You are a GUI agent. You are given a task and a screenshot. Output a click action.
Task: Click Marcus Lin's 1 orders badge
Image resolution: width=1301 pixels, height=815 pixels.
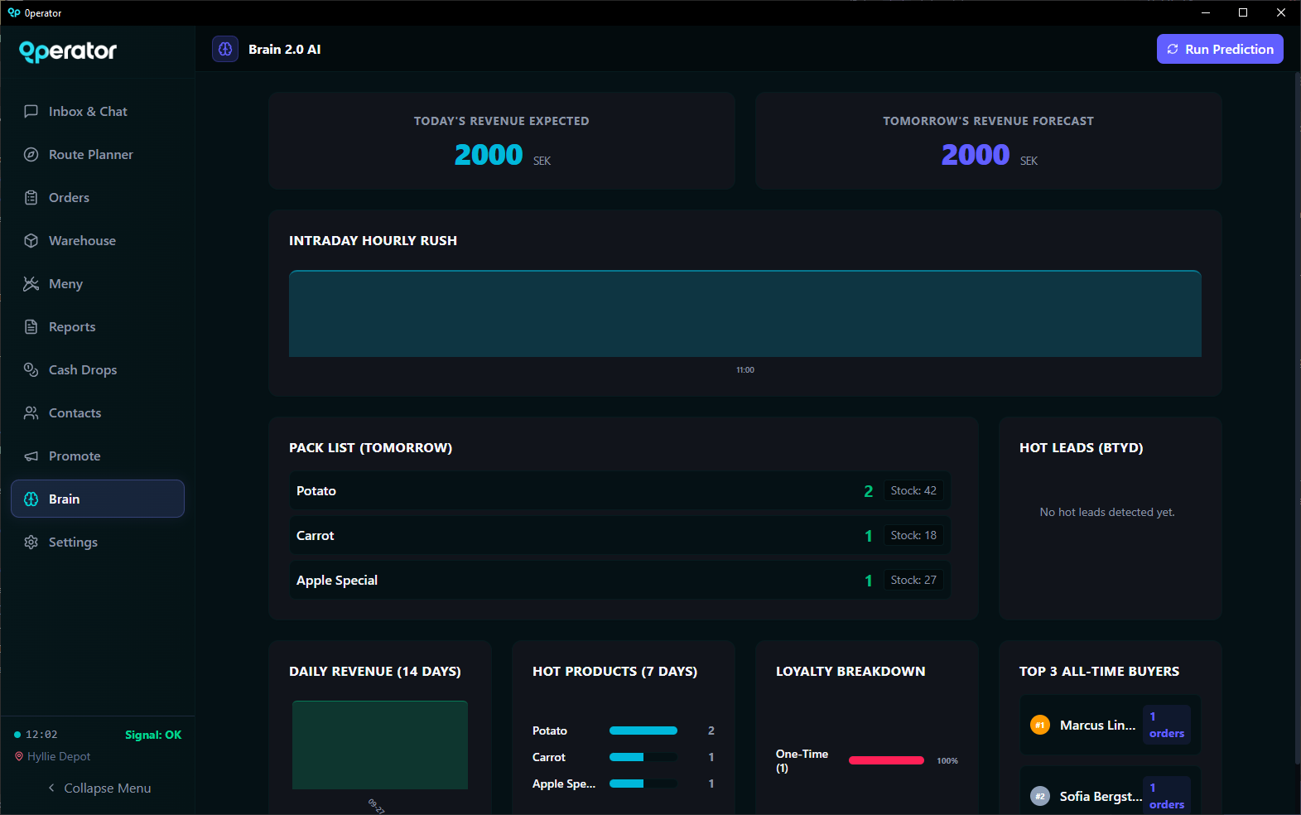(x=1167, y=725)
